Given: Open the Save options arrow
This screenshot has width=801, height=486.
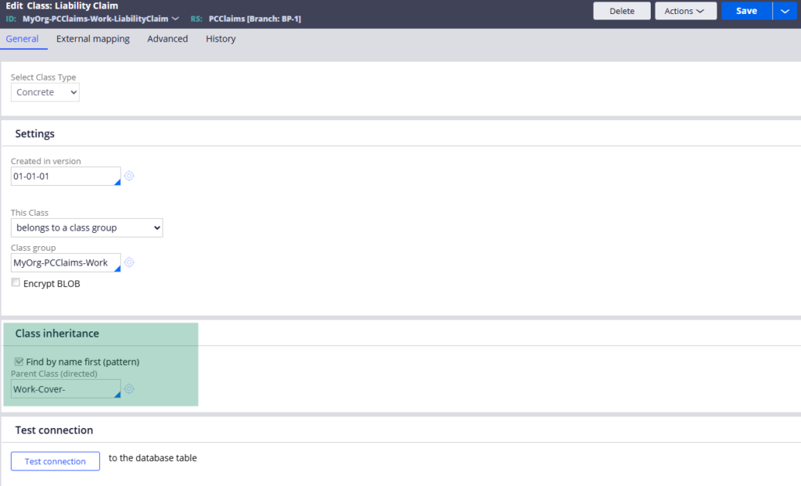Looking at the screenshot, I should [x=785, y=11].
